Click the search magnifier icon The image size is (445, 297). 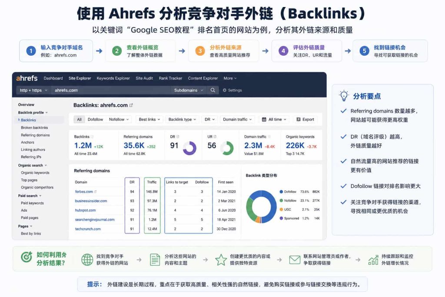(213, 90)
